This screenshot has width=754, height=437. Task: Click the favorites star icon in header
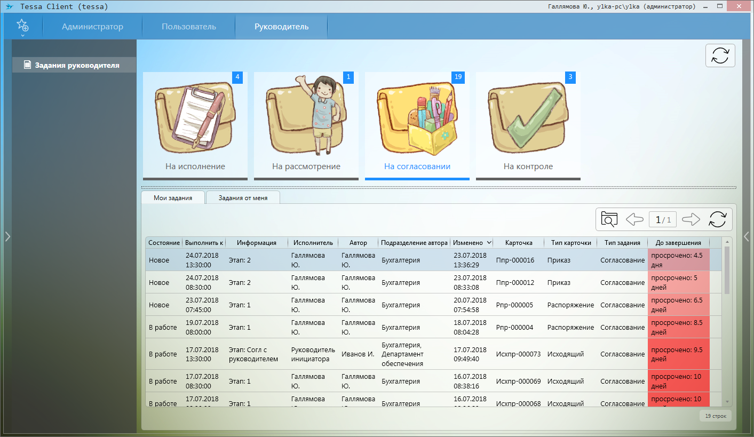[22, 26]
